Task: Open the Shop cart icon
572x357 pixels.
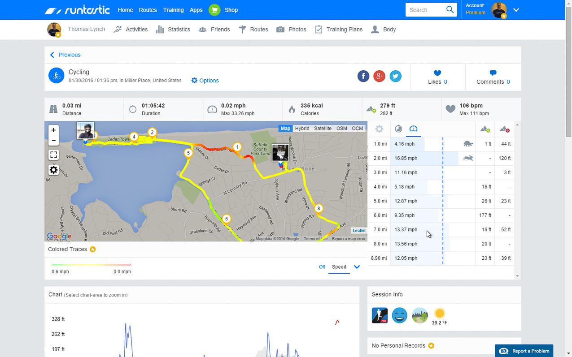Action: 214,10
